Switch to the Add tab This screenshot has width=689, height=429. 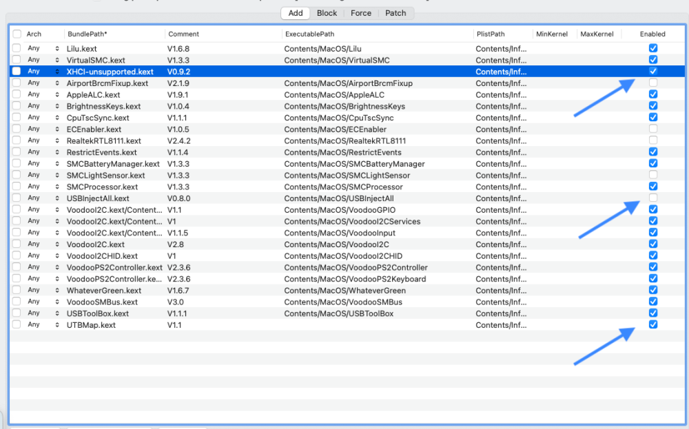[296, 13]
